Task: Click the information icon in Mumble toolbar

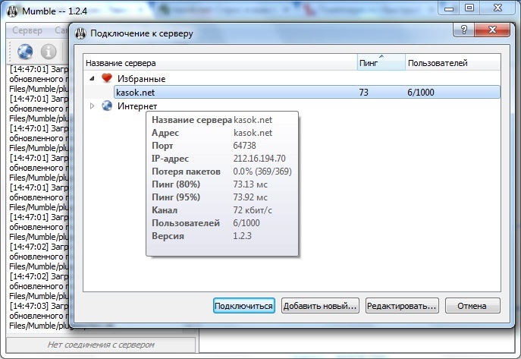Action: click(x=49, y=52)
